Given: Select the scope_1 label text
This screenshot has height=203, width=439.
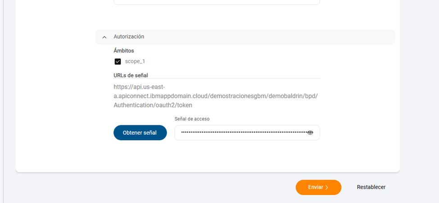Looking at the screenshot, I should pos(135,62).
